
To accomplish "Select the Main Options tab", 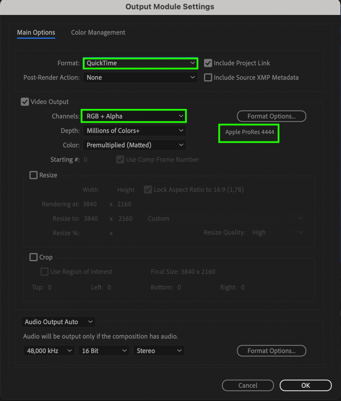I will (x=36, y=33).
